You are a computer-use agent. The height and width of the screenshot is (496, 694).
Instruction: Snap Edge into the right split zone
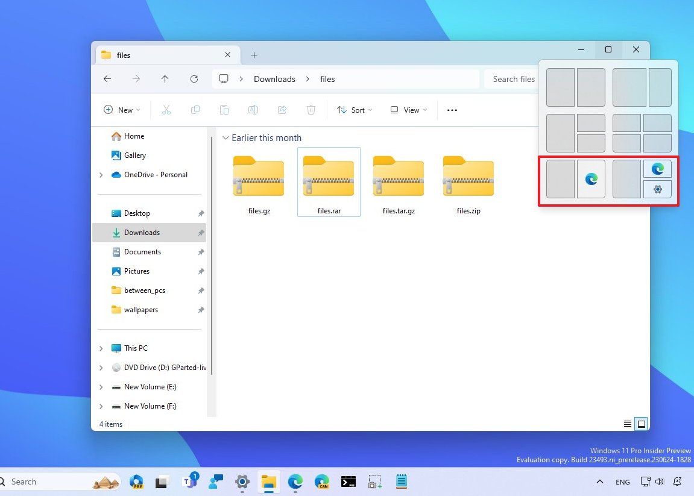591,179
